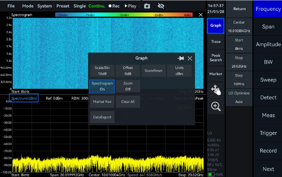Screen dimensions: 282x177
Task: Click the DataExport button
Action: (x=102, y=117)
